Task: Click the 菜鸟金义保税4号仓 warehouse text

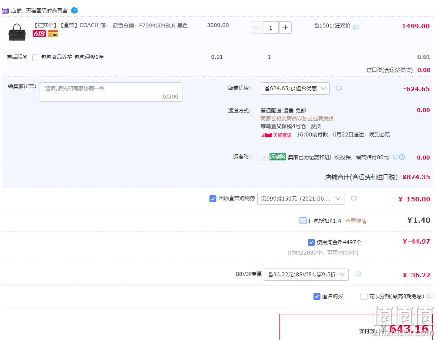Action: (x=283, y=126)
